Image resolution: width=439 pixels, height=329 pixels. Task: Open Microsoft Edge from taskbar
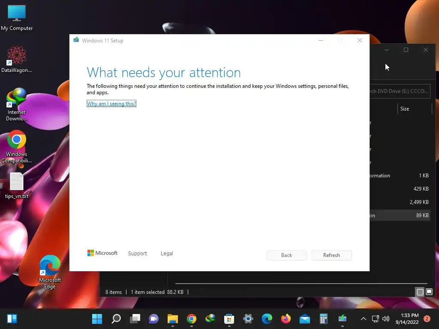[x=267, y=319]
